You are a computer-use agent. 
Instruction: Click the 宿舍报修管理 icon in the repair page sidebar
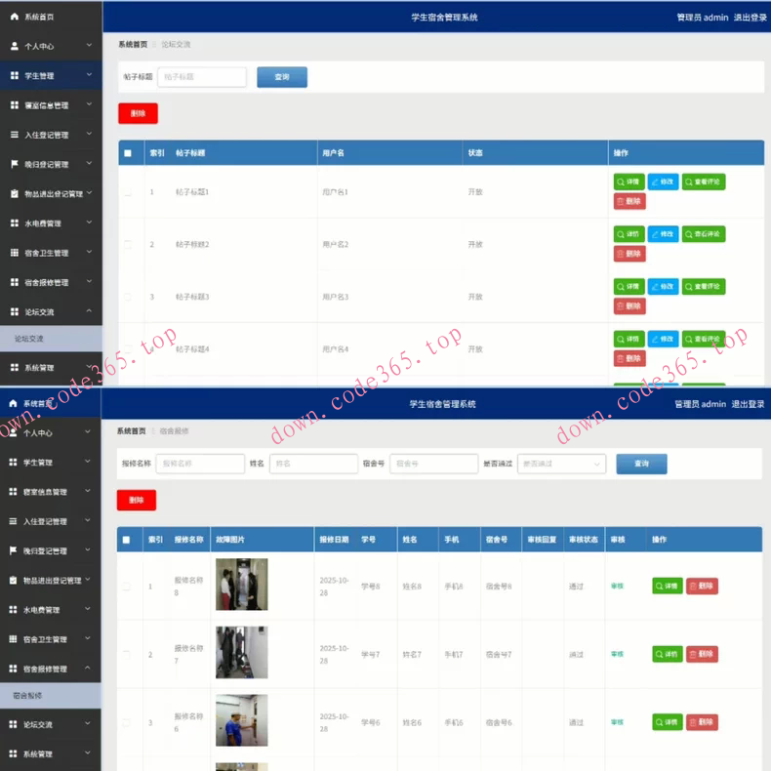tap(13, 669)
